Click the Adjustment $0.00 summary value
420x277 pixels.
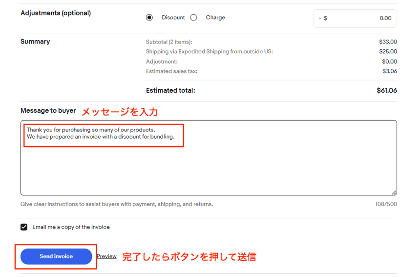pos(389,62)
